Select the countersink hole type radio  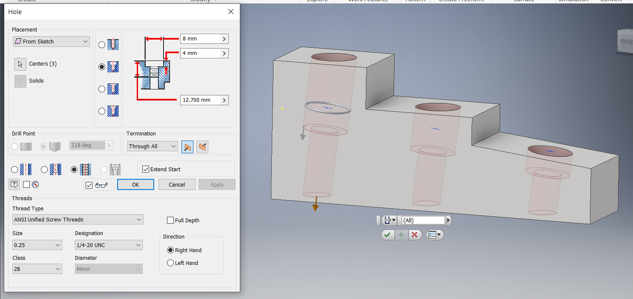[x=102, y=111]
